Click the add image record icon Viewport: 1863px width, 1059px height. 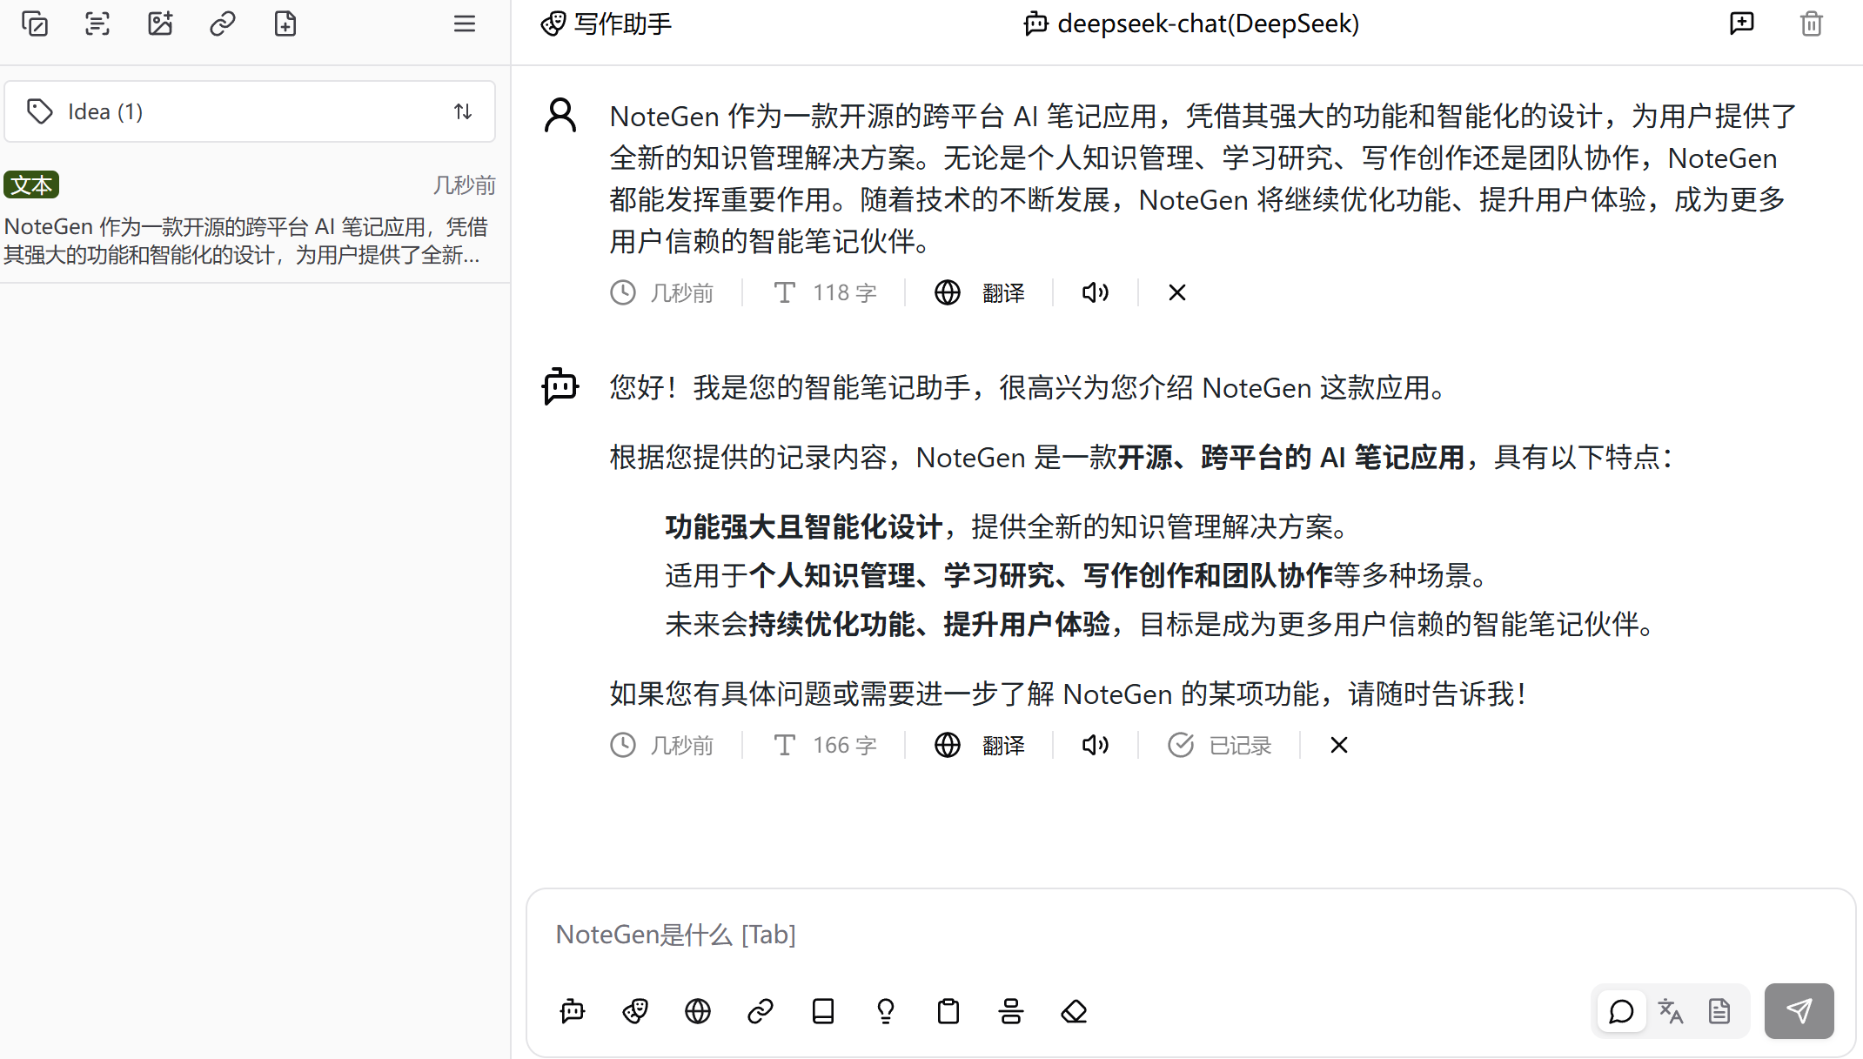pos(160,23)
